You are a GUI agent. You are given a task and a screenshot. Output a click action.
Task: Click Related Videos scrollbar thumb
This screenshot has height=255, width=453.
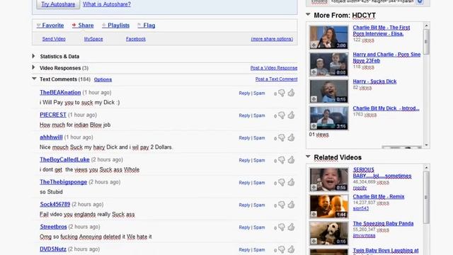[x=426, y=197]
